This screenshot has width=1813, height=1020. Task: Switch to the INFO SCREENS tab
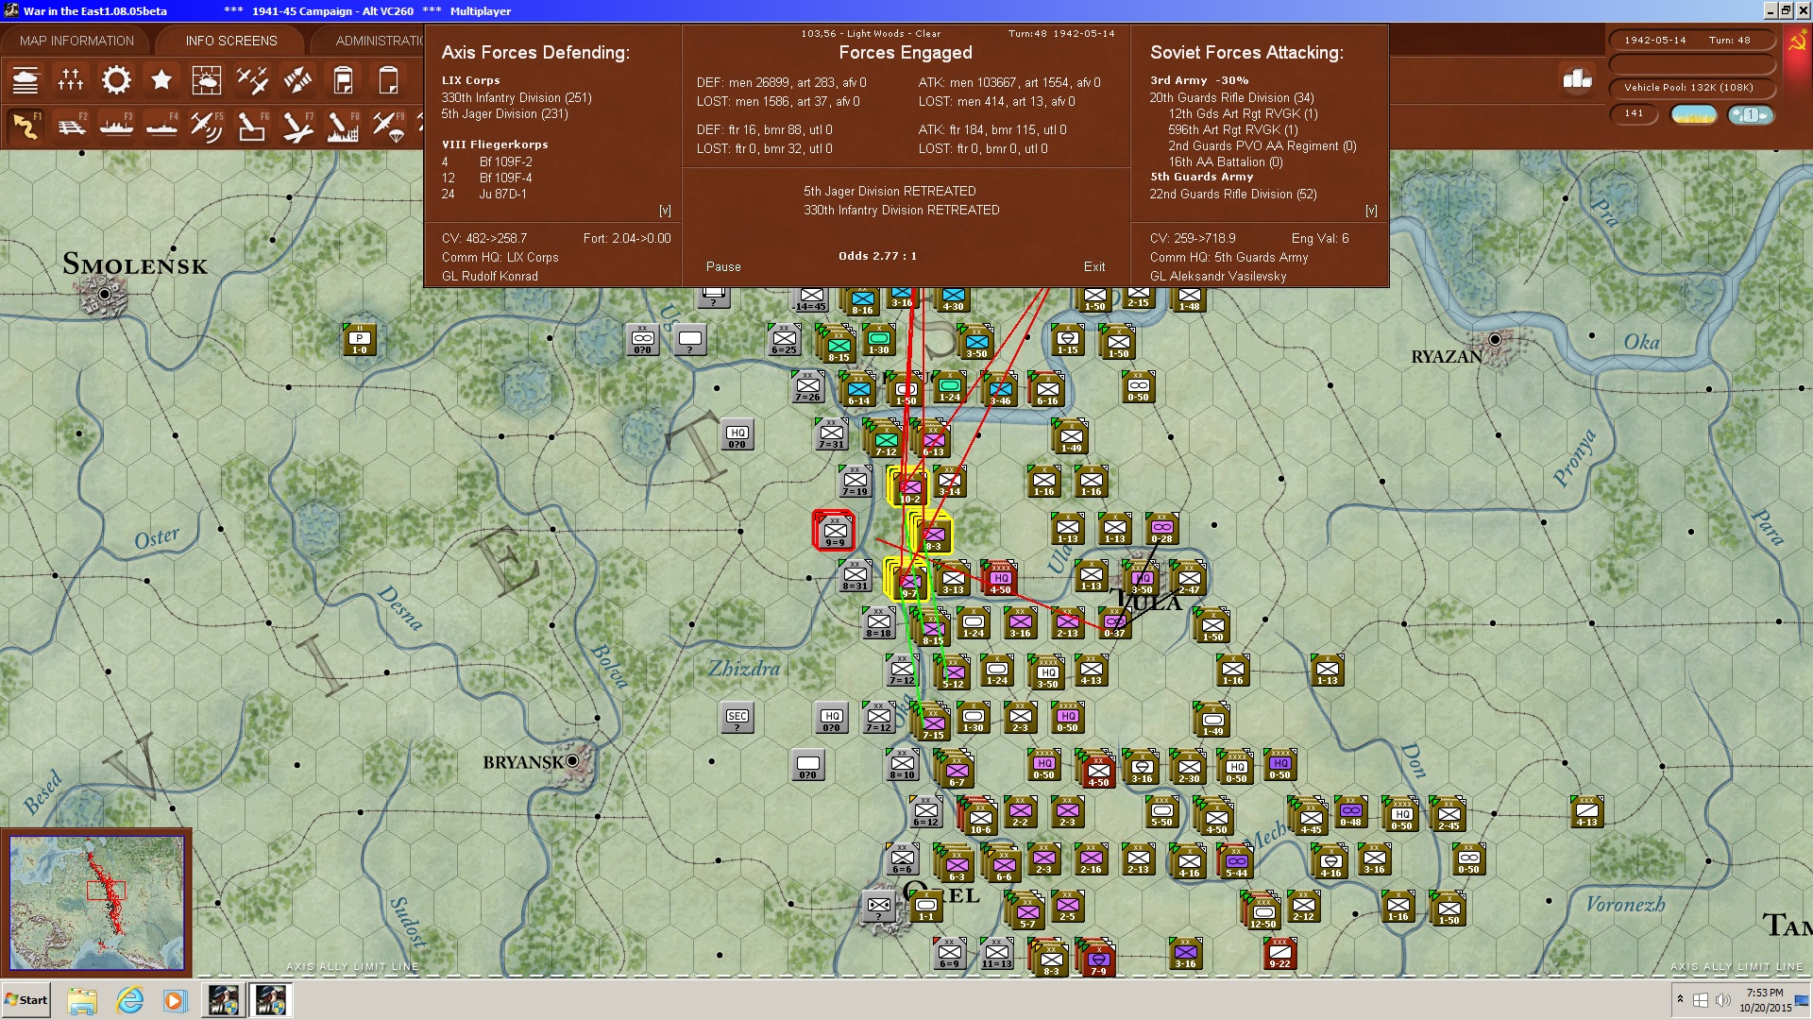point(230,41)
